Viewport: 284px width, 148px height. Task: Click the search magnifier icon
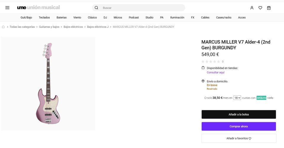tap(96, 8)
